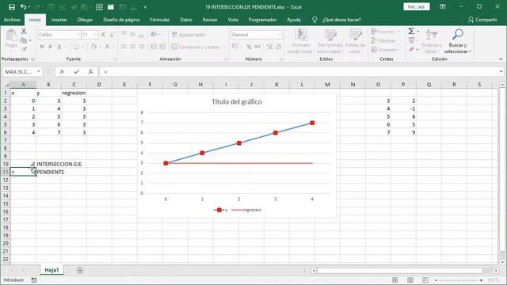
Task: Switch to Page Layout view in the status bar
Action: 410,279
